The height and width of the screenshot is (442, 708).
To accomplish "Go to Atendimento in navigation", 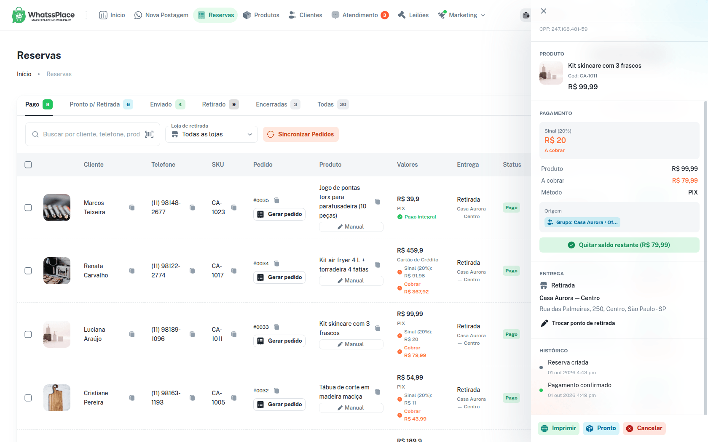I will pyautogui.click(x=360, y=15).
